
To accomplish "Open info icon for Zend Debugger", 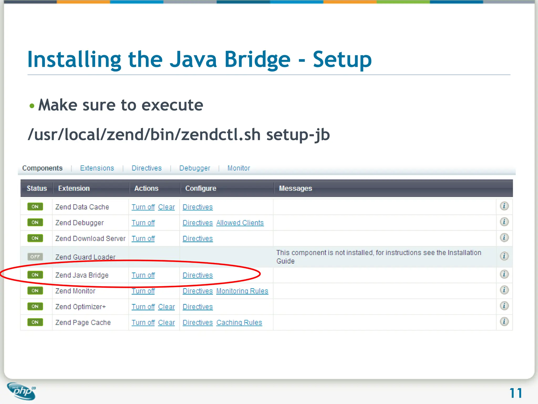I will tap(504, 222).
